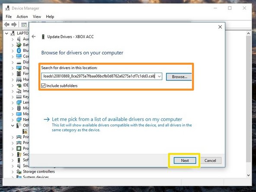Click the vertical scrollbar down arrow
Viewport: 256px width, 192px height.
pyautogui.click(x=248, y=175)
